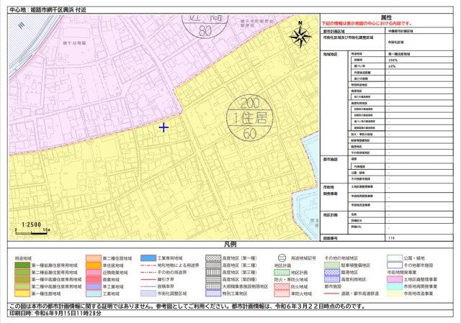461x323 pixels.
Task: Click the 用途地域 legend group heading
Action: [x=23, y=258]
